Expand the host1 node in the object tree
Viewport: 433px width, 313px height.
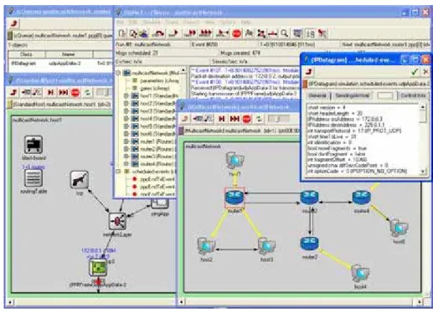pos(126,95)
